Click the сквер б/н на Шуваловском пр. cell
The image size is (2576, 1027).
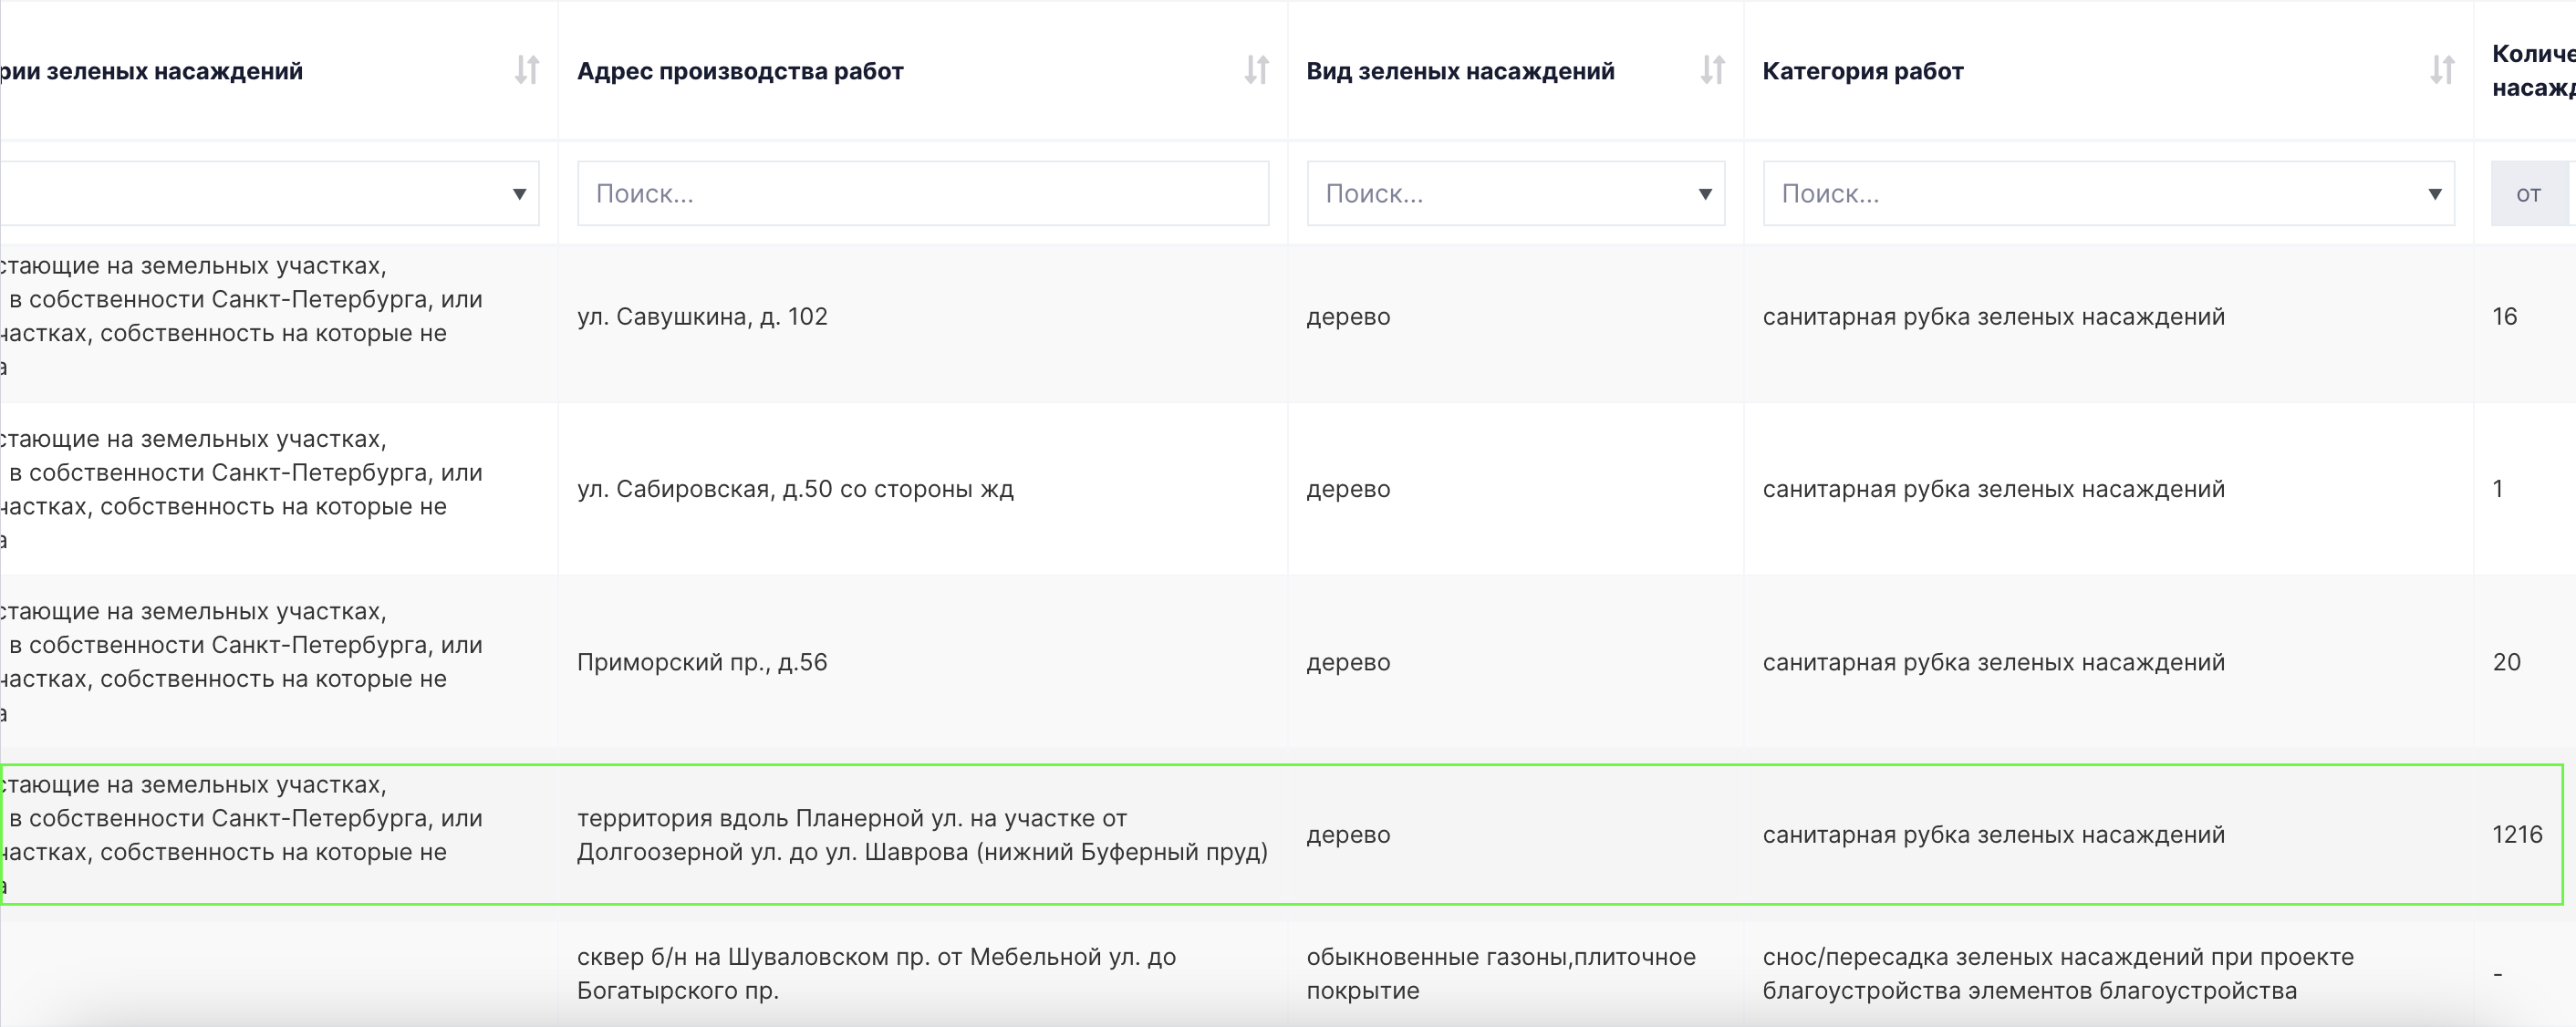(876, 973)
